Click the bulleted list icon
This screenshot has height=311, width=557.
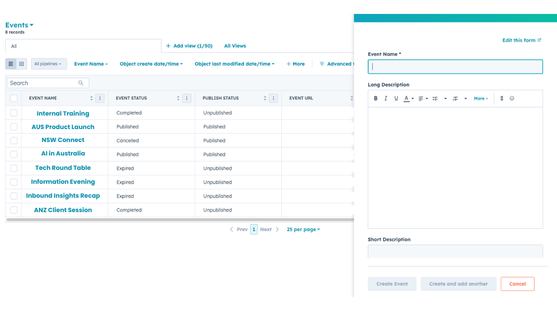435,98
